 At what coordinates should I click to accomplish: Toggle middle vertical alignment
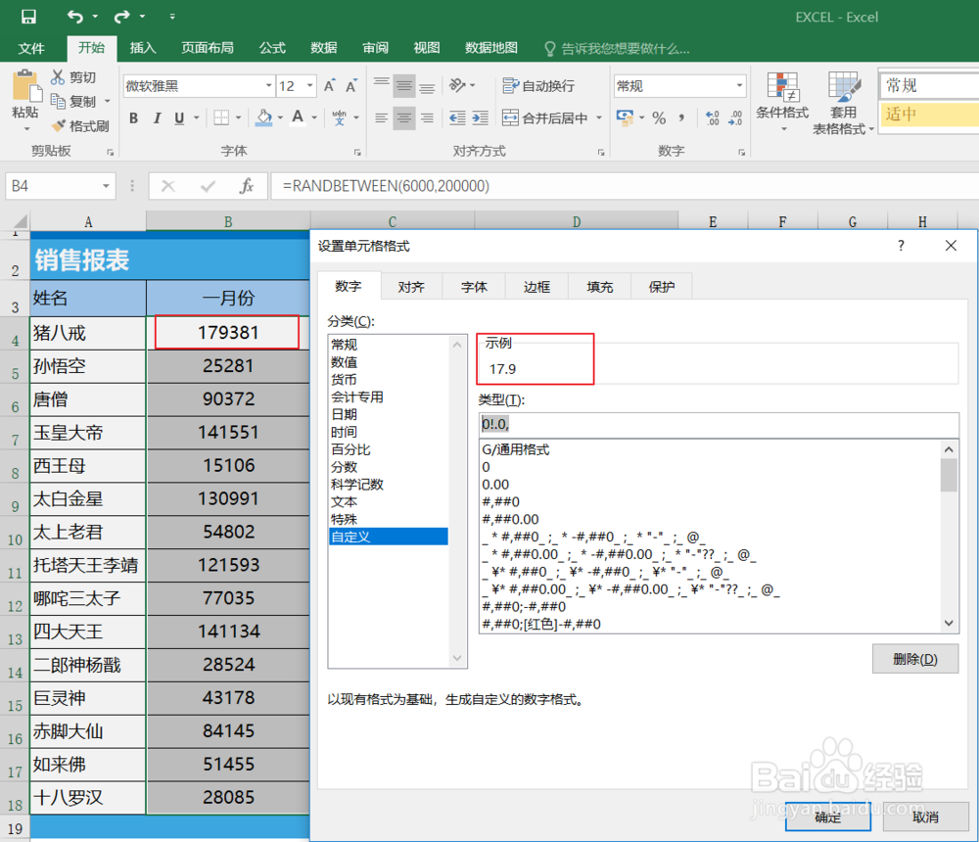(404, 85)
